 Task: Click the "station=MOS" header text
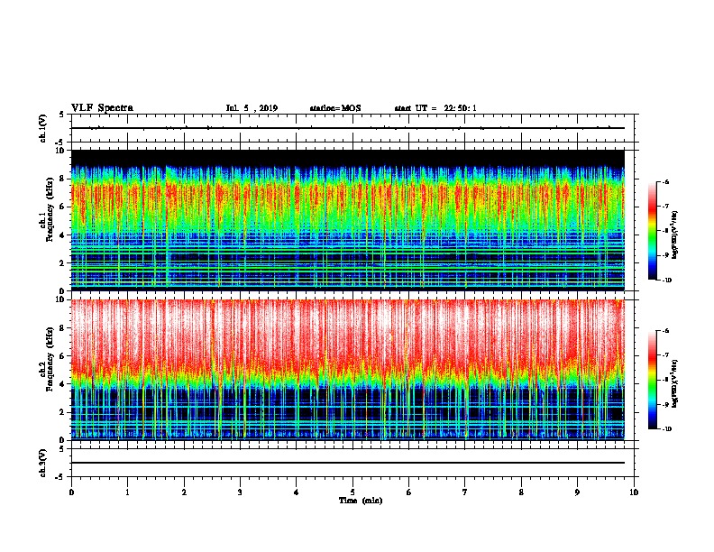(x=335, y=108)
